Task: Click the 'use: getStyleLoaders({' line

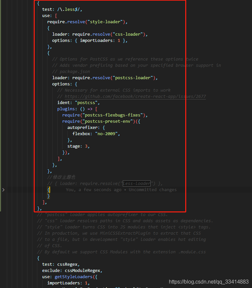Action: pos(70,277)
